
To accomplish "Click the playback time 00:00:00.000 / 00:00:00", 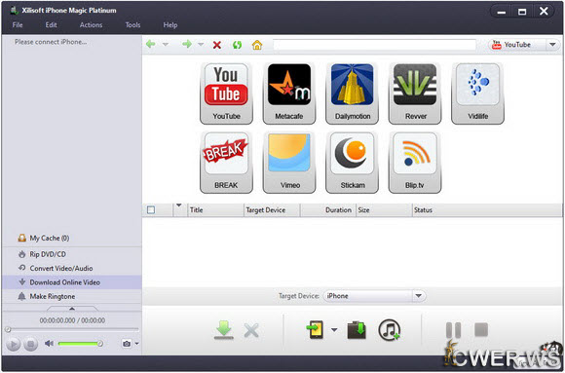I will coord(72,320).
